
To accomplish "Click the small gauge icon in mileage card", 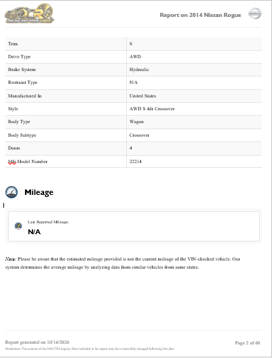I will pyautogui.click(x=18, y=226).
